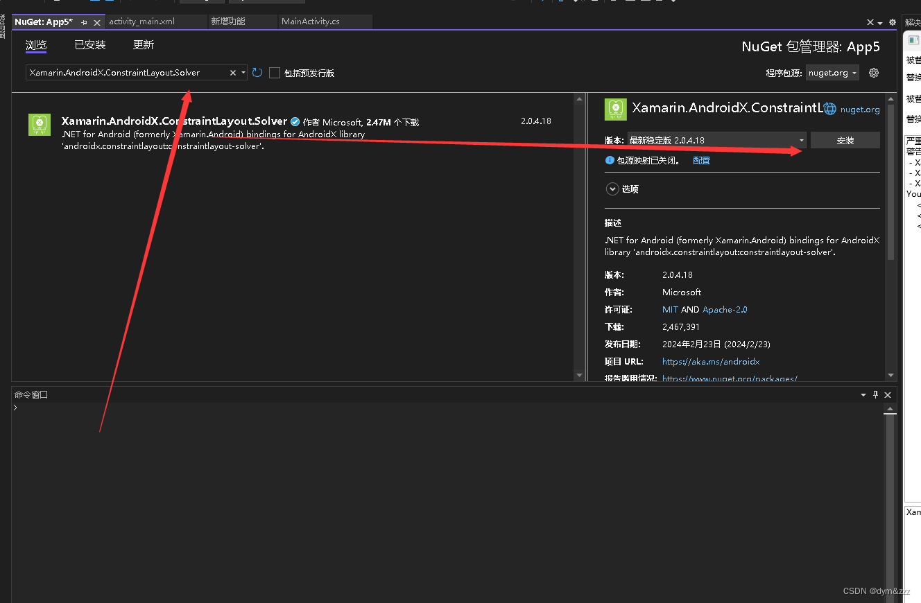Open the 报告滥用情况 nuget.org packages link
The image size is (921, 603).
pos(730,378)
